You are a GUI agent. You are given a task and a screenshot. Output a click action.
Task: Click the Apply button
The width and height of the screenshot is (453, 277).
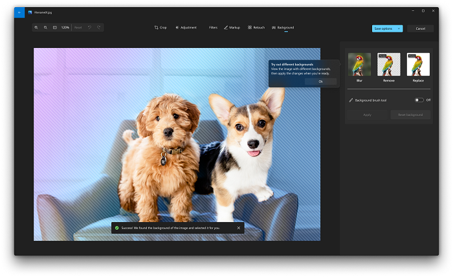[367, 115]
